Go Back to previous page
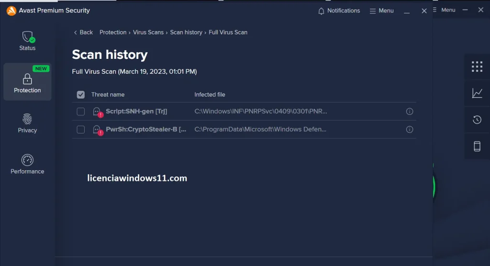 pyautogui.click(x=83, y=32)
